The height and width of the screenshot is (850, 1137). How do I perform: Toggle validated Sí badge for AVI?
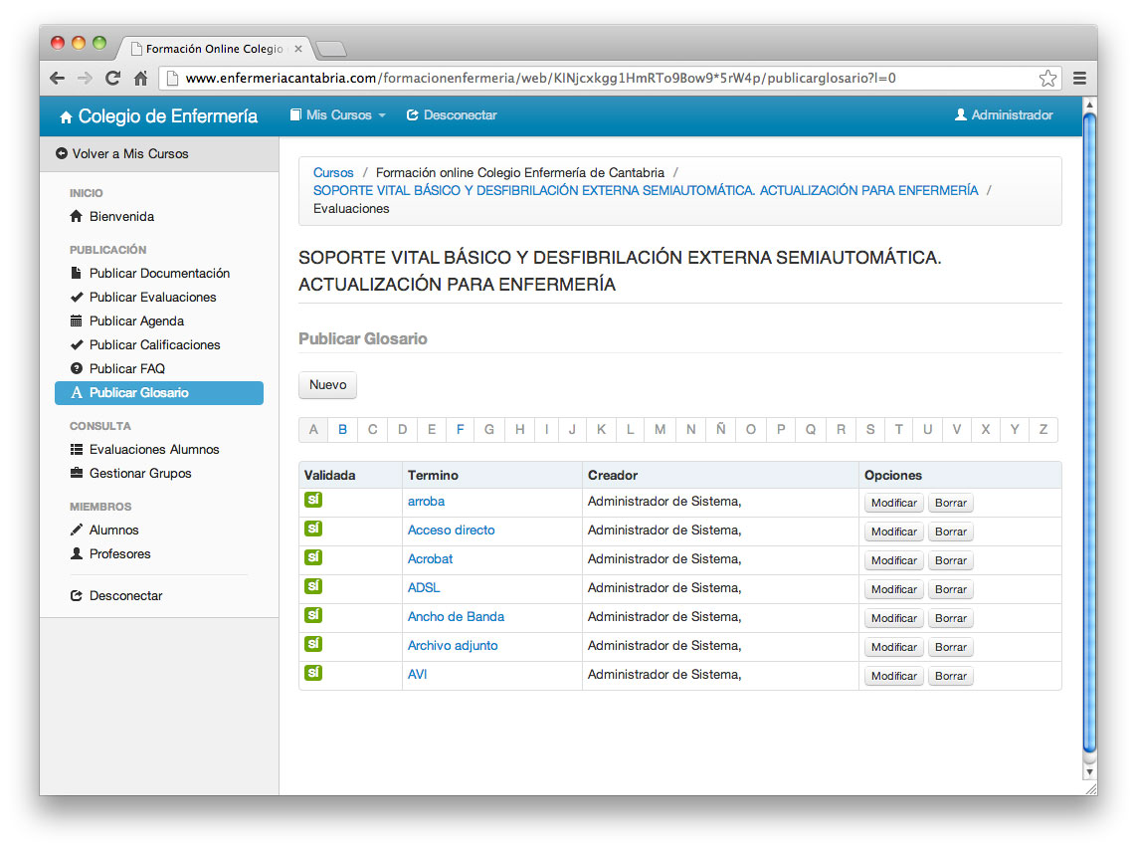coord(313,674)
